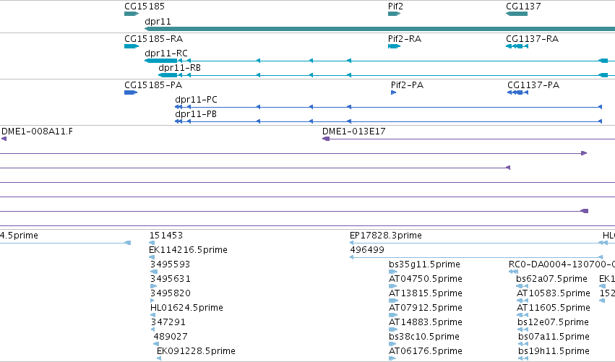Click the 3495820 feature label
Screen dimensions: 615x362
pyautogui.click(x=171, y=293)
